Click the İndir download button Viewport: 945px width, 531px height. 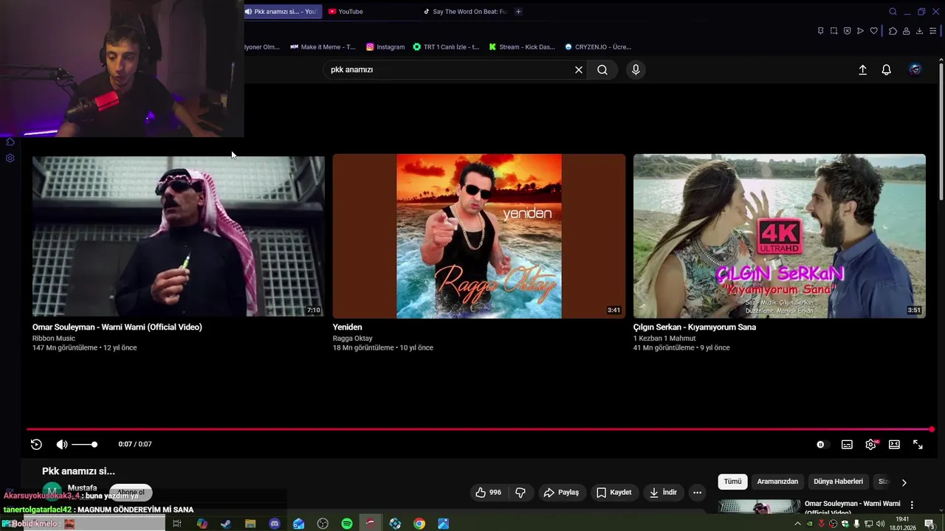[662, 492]
